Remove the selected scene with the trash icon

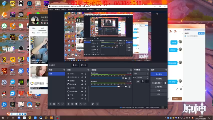pyautogui.click(x=54, y=104)
